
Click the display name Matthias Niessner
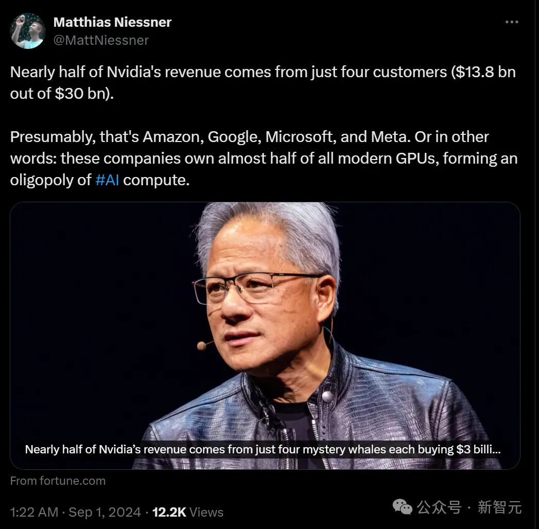coord(112,22)
